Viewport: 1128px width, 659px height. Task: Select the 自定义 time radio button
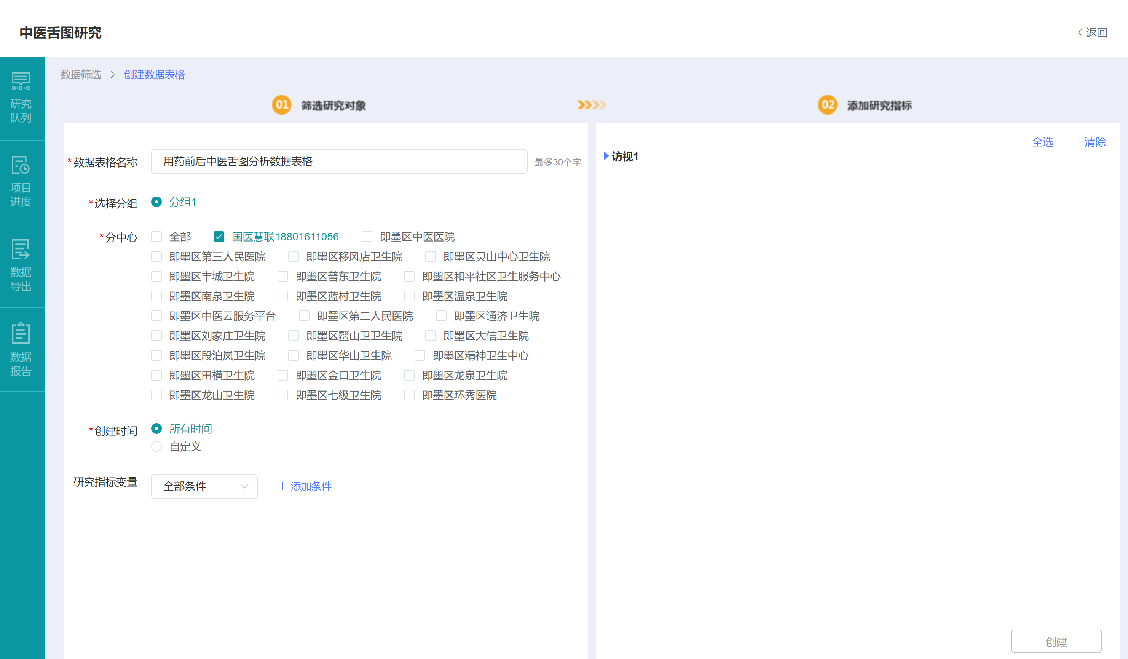click(x=156, y=447)
